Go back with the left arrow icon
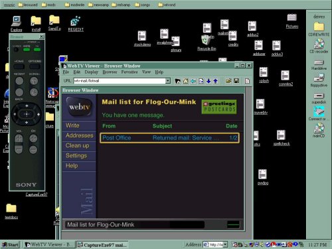Viewport: 332px width, 249px height. 193,81
